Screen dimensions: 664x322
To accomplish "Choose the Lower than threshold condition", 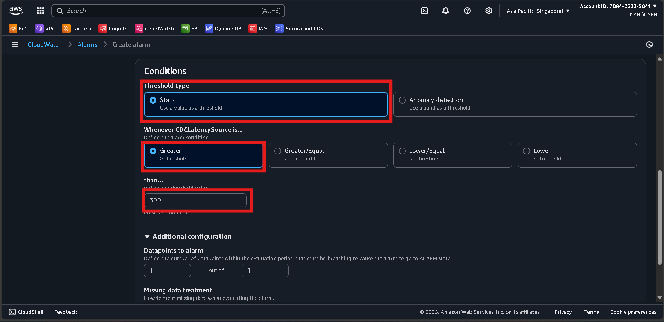I will point(527,151).
